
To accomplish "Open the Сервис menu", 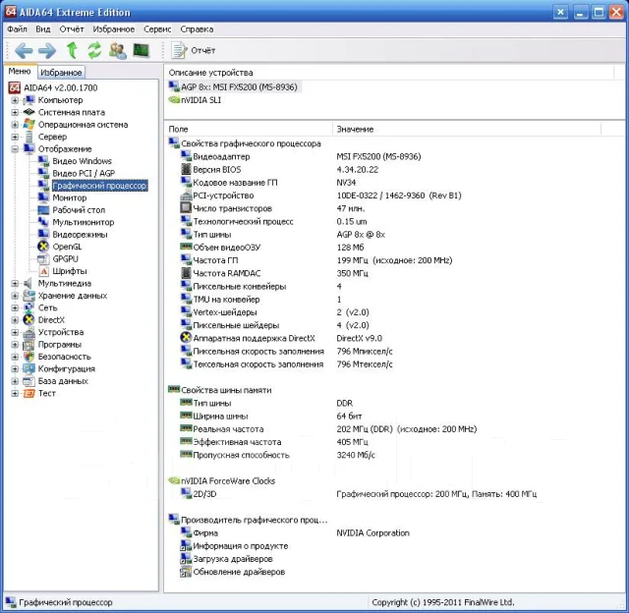I will (x=157, y=29).
